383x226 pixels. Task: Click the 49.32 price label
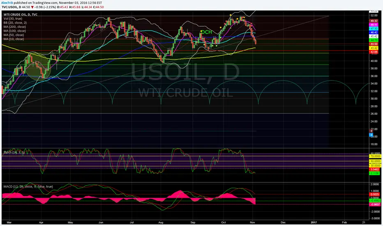[x=374, y=21]
